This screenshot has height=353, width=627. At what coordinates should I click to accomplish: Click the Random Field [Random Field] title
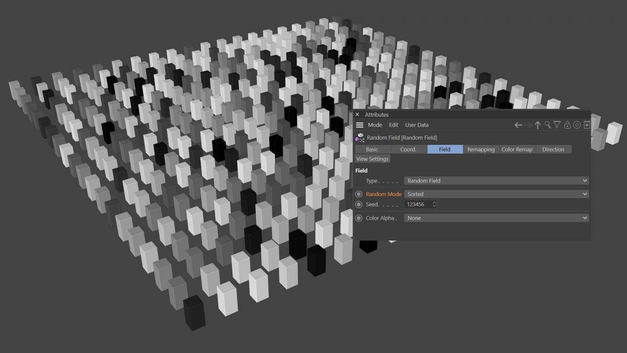(402, 138)
